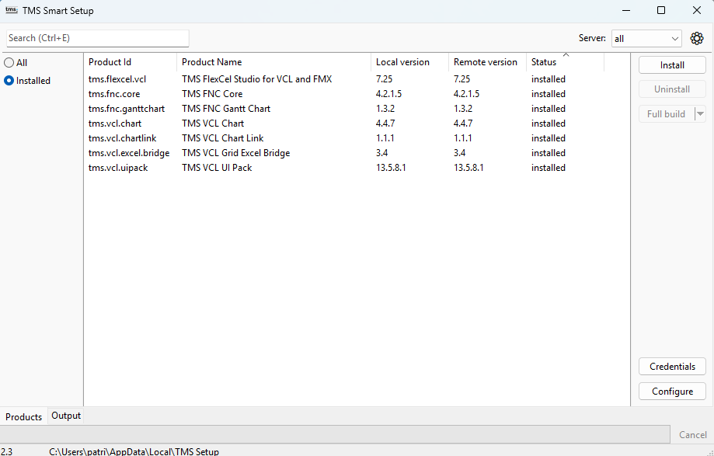Image resolution: width=714 pixels, height=456 pixels.
Task: Open settings via the gear icon
Action: click(697, 38)
